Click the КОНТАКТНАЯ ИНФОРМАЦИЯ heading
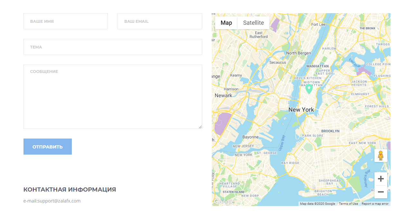Viewport: 405px width, 216px height. point(70,190)
